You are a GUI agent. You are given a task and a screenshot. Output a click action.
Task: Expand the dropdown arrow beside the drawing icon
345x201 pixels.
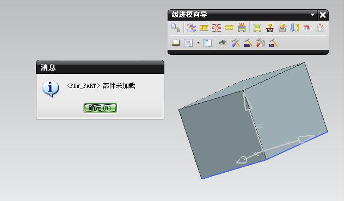coord(198,42)
